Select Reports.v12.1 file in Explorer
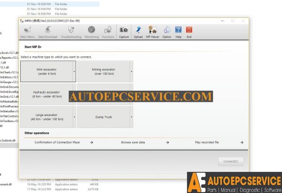Image resolution: width=282 pixels, height=193 pixels. pos(9,58)
